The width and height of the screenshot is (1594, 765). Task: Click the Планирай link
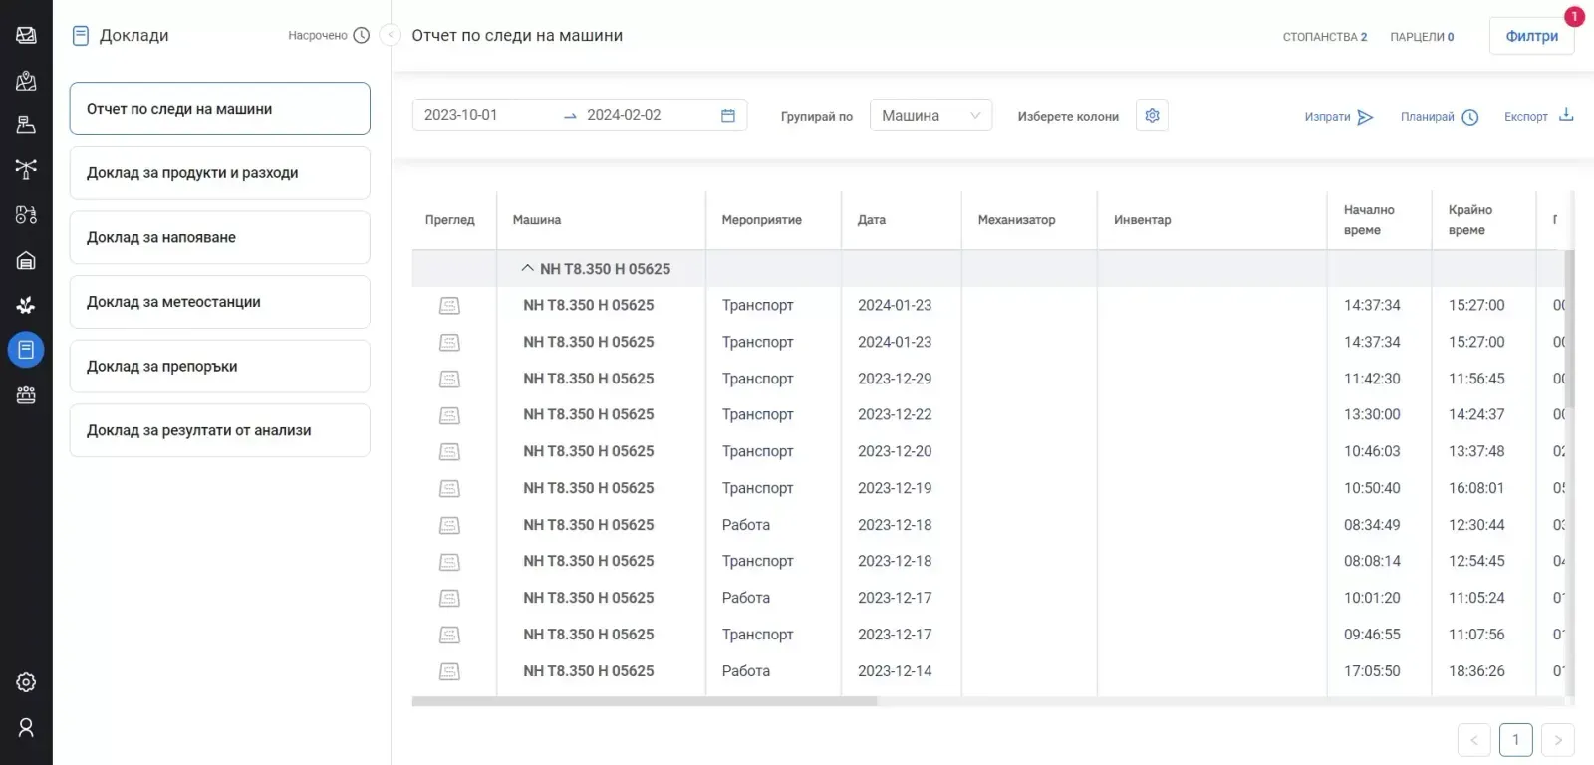click(x=1427, y=117)
